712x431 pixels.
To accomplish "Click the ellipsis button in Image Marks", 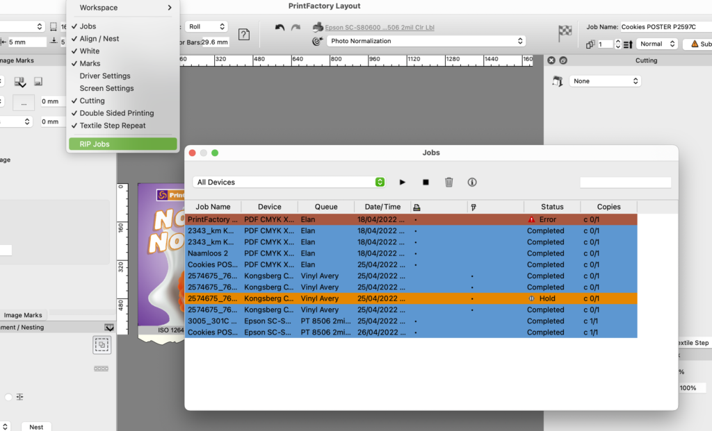I will coord(24,103).
